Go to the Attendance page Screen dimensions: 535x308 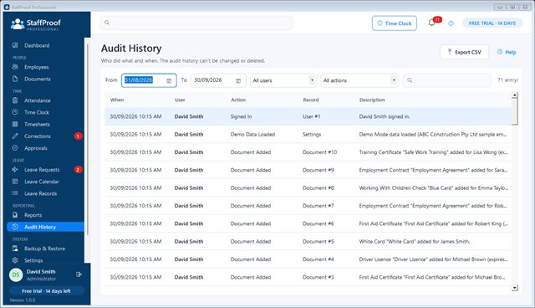(37, 100)
